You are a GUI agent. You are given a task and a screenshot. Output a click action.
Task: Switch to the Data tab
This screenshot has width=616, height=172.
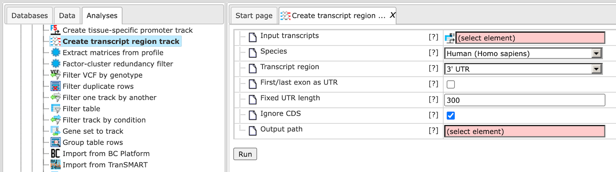coord(67,16)
